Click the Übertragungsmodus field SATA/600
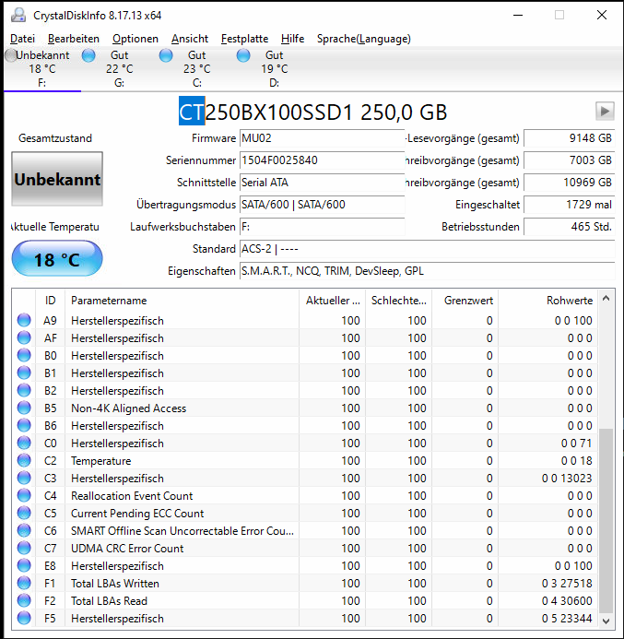Screen dimensions: 624x639 click(x=323, y=204)
